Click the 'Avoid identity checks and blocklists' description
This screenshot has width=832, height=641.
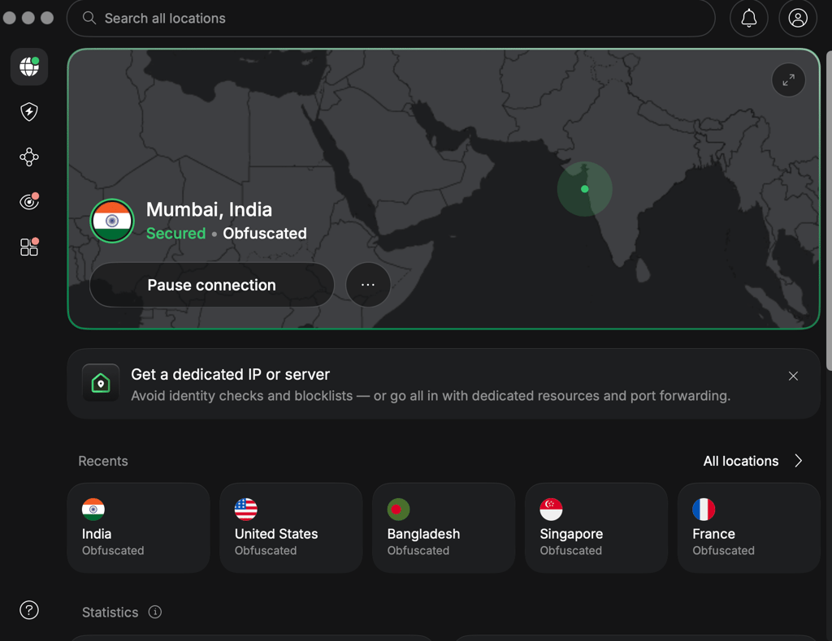pyautogui.click(x=431, y=396)
